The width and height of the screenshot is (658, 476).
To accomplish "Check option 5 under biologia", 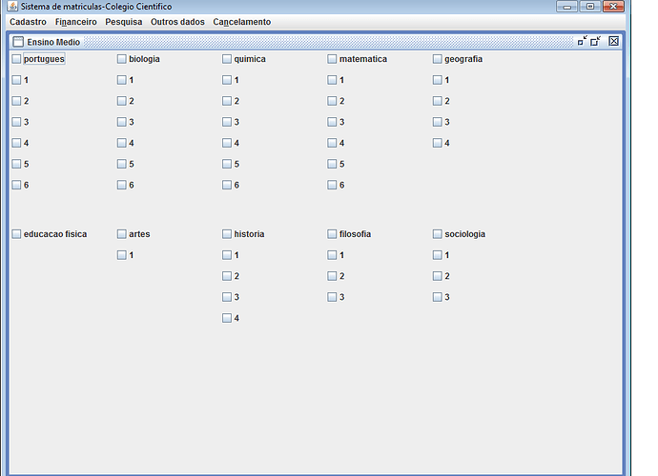I will tap(126, 164).
